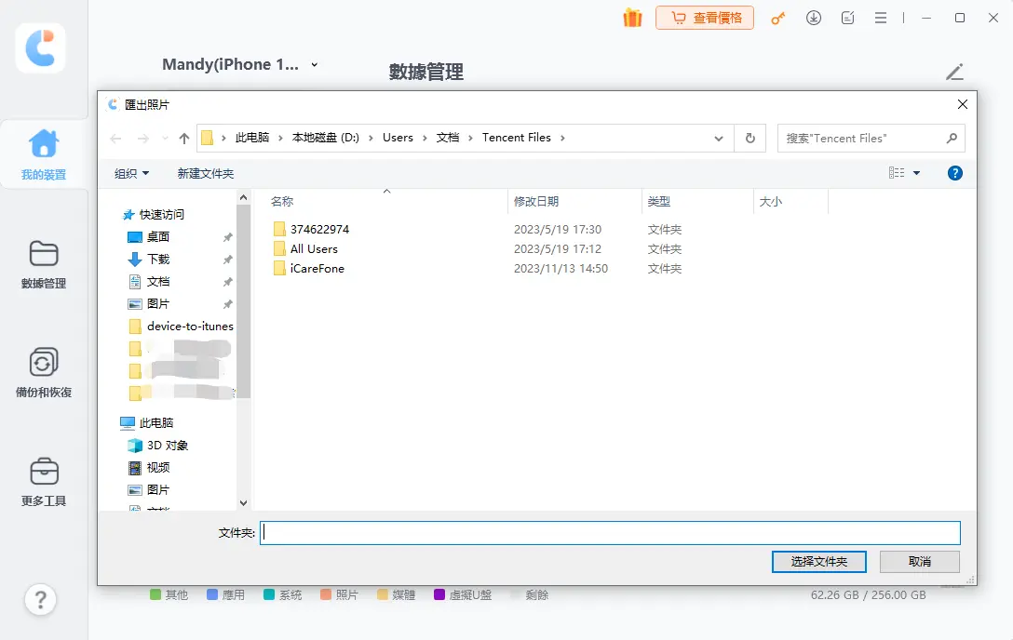This screenshot has height=640, width=1013.
Task: Open the gift box promotion icon
Action: click(632, 18)
